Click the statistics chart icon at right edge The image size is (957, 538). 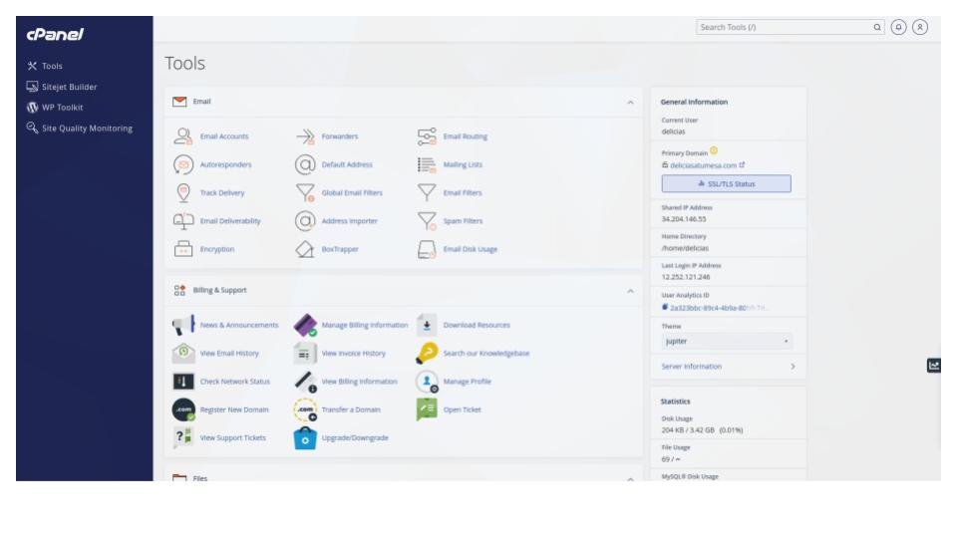point(934,366)
